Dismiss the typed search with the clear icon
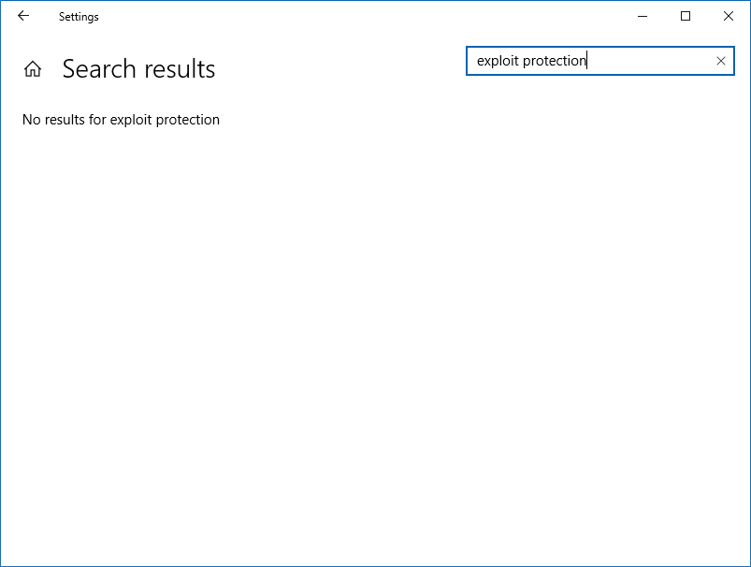This screenshot has height=567, width=751. 720,60
